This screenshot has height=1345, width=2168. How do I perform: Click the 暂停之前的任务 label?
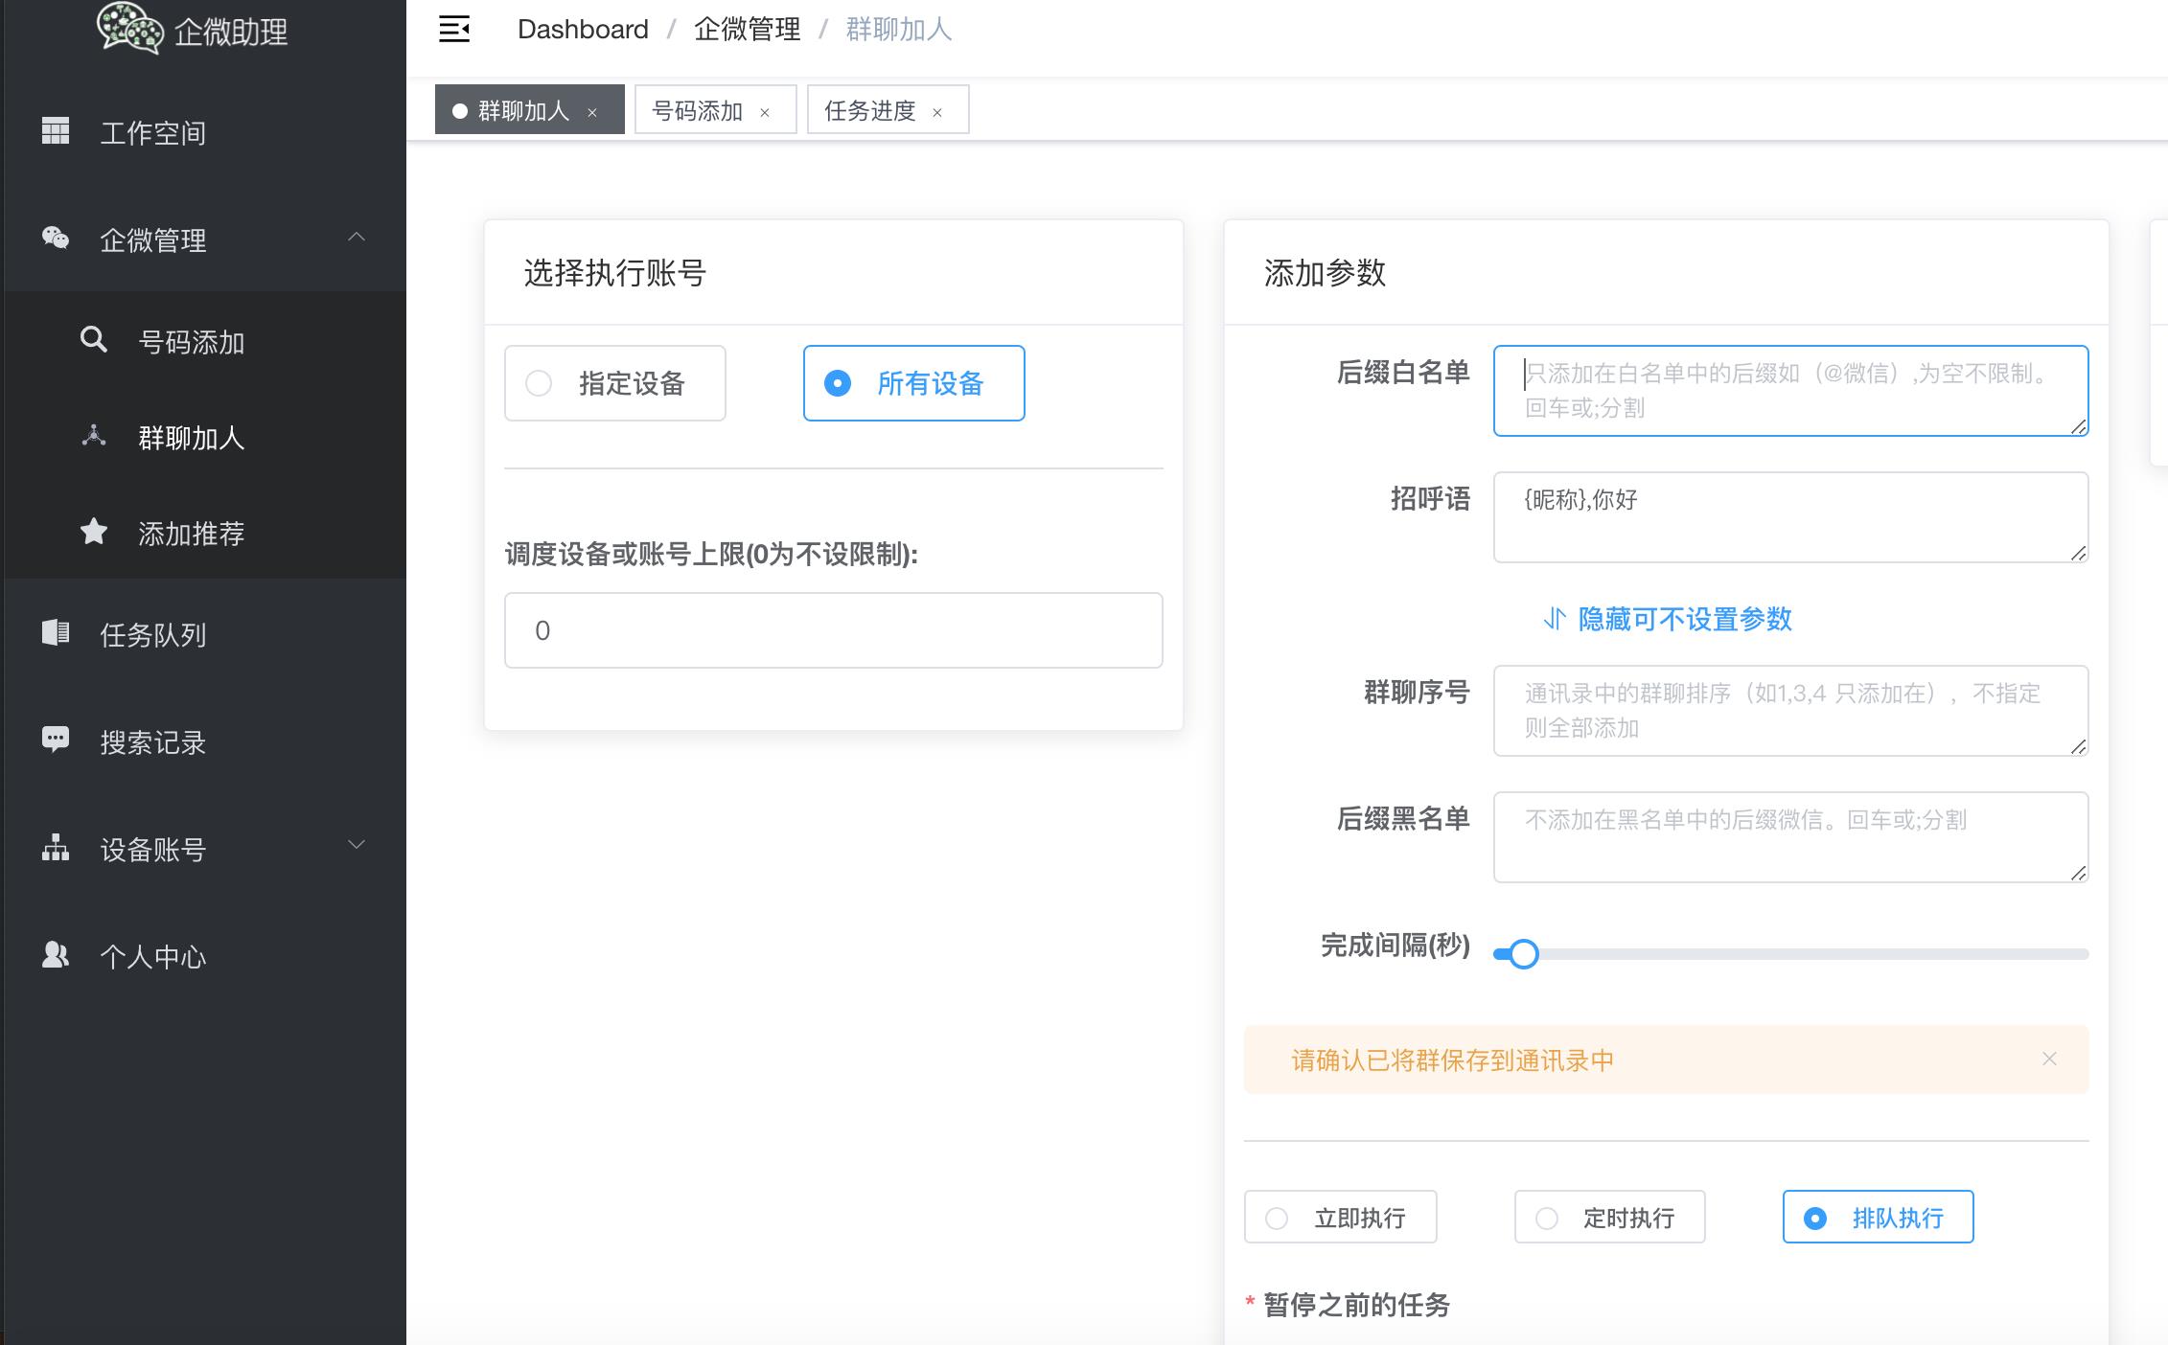click(1356, 1305)
